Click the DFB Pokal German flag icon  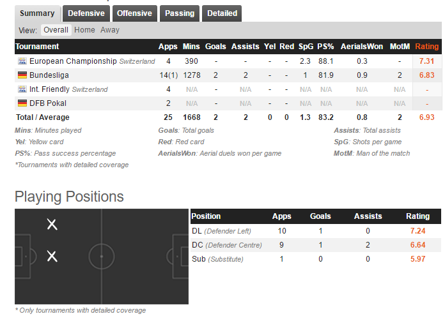[x=22, y=103]
